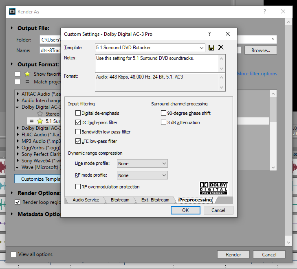
Task: Expand OggVorbis format
Action: pos(18,148)
